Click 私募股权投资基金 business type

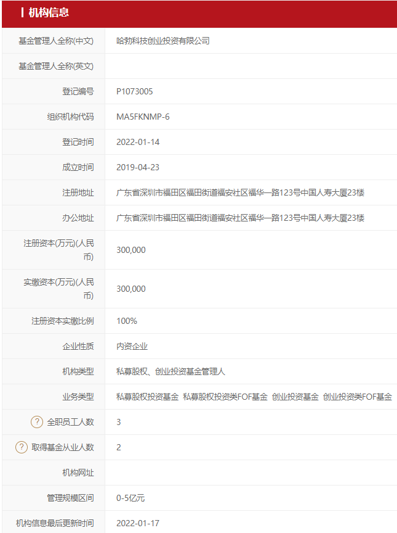point(148,397)
